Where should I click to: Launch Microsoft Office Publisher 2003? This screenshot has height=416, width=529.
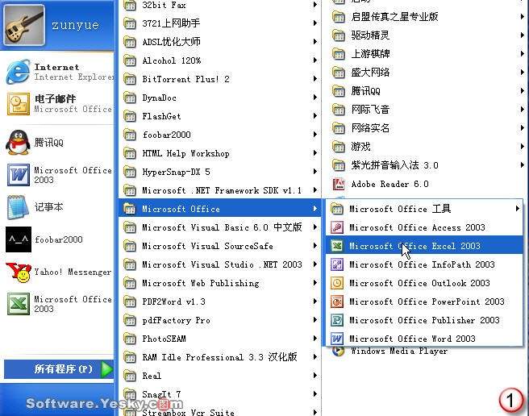(424, 320)
